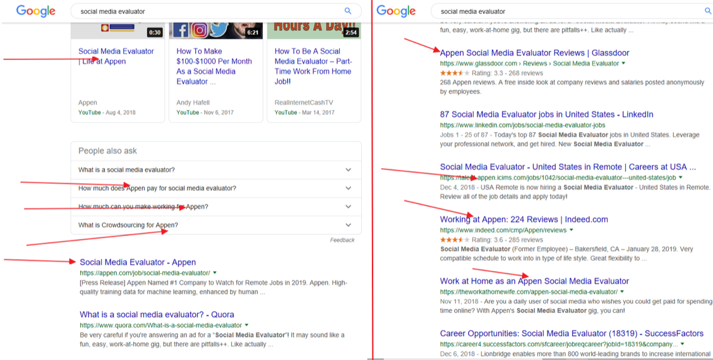Click the Google logo in right window
This screenshot has height=360, width=713.
[396, 11]
